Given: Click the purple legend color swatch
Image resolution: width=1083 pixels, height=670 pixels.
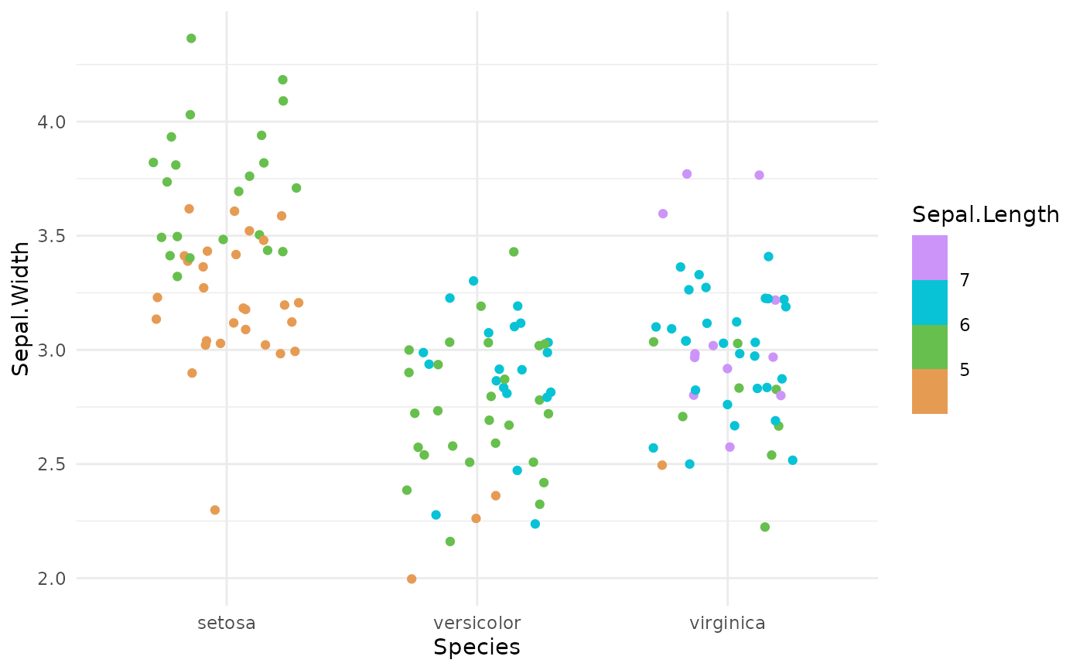Looking at the screenshot, I should tap(929, 257).
